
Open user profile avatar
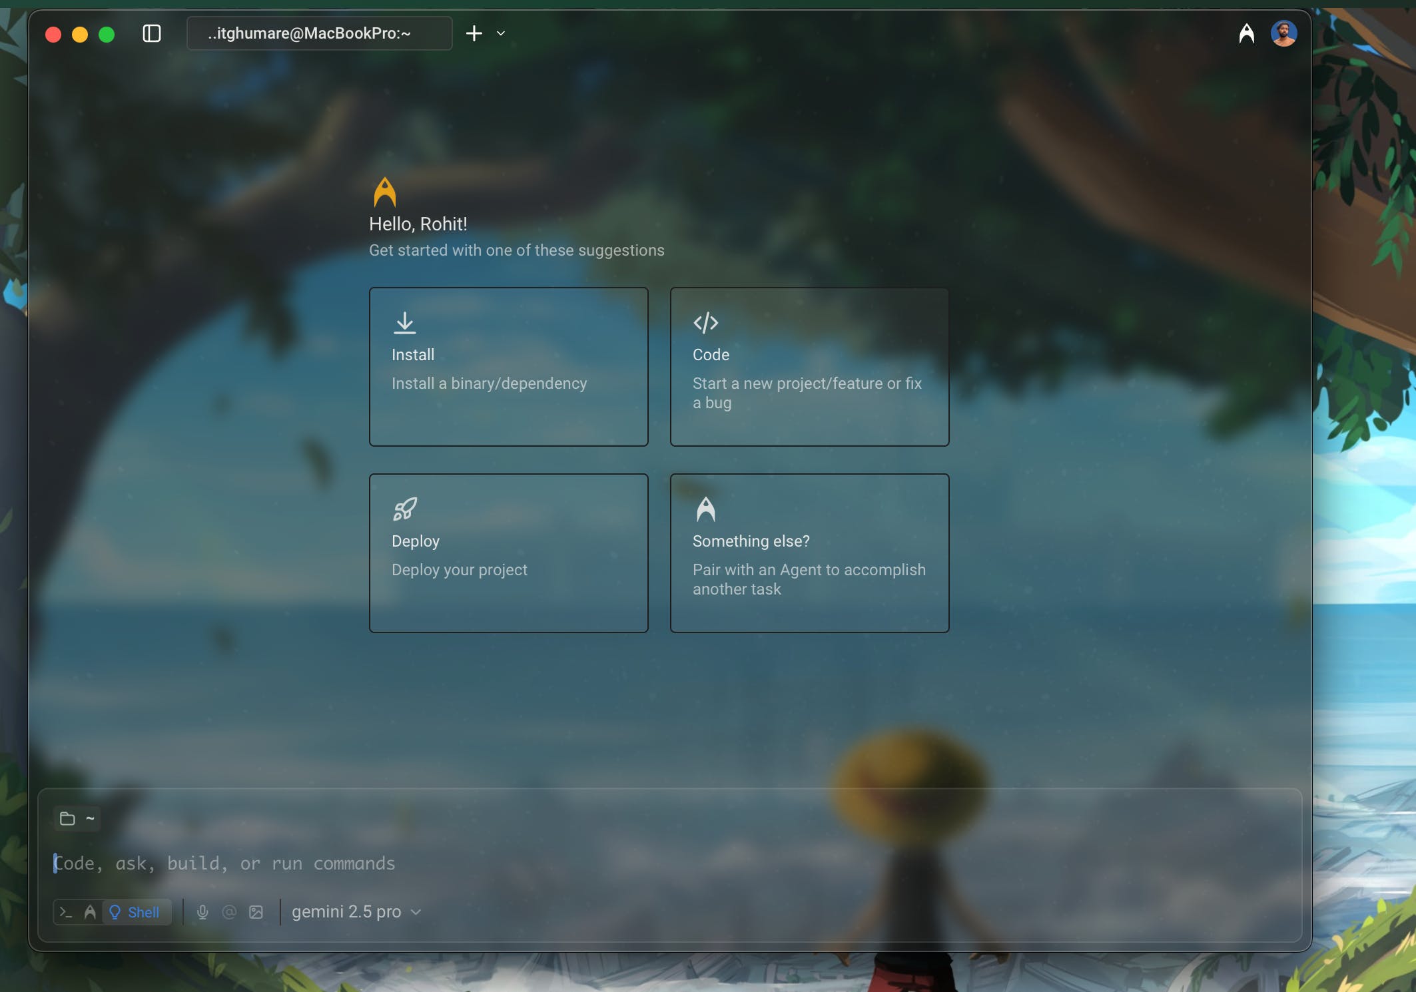pos(1283,33)
